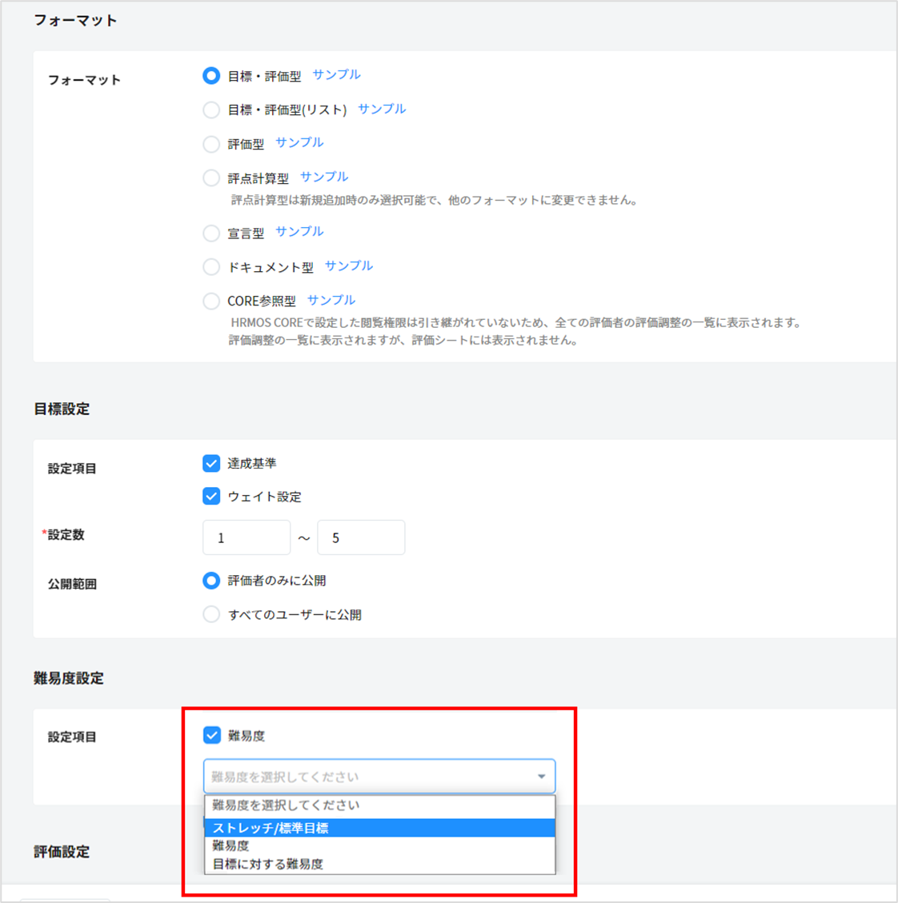898x903 pixels.
Task: Open サンプル link for 評点計算型
Action: tap(324, 177)
